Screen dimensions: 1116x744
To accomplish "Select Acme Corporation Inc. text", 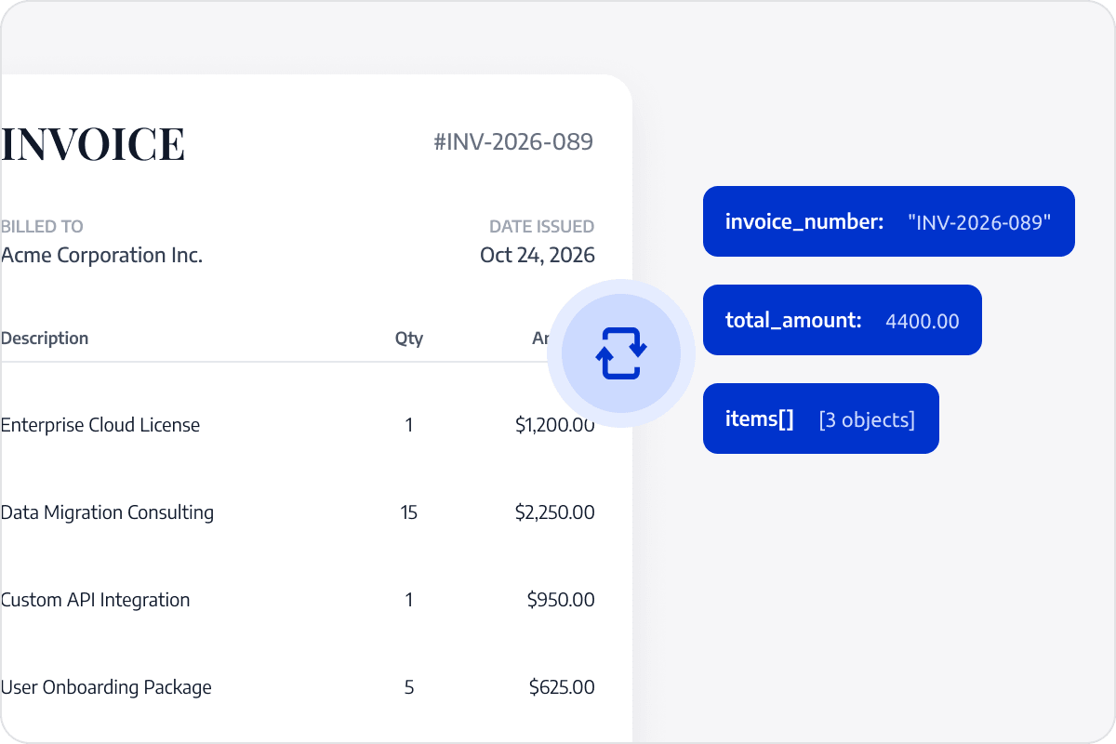I will 101,255.
